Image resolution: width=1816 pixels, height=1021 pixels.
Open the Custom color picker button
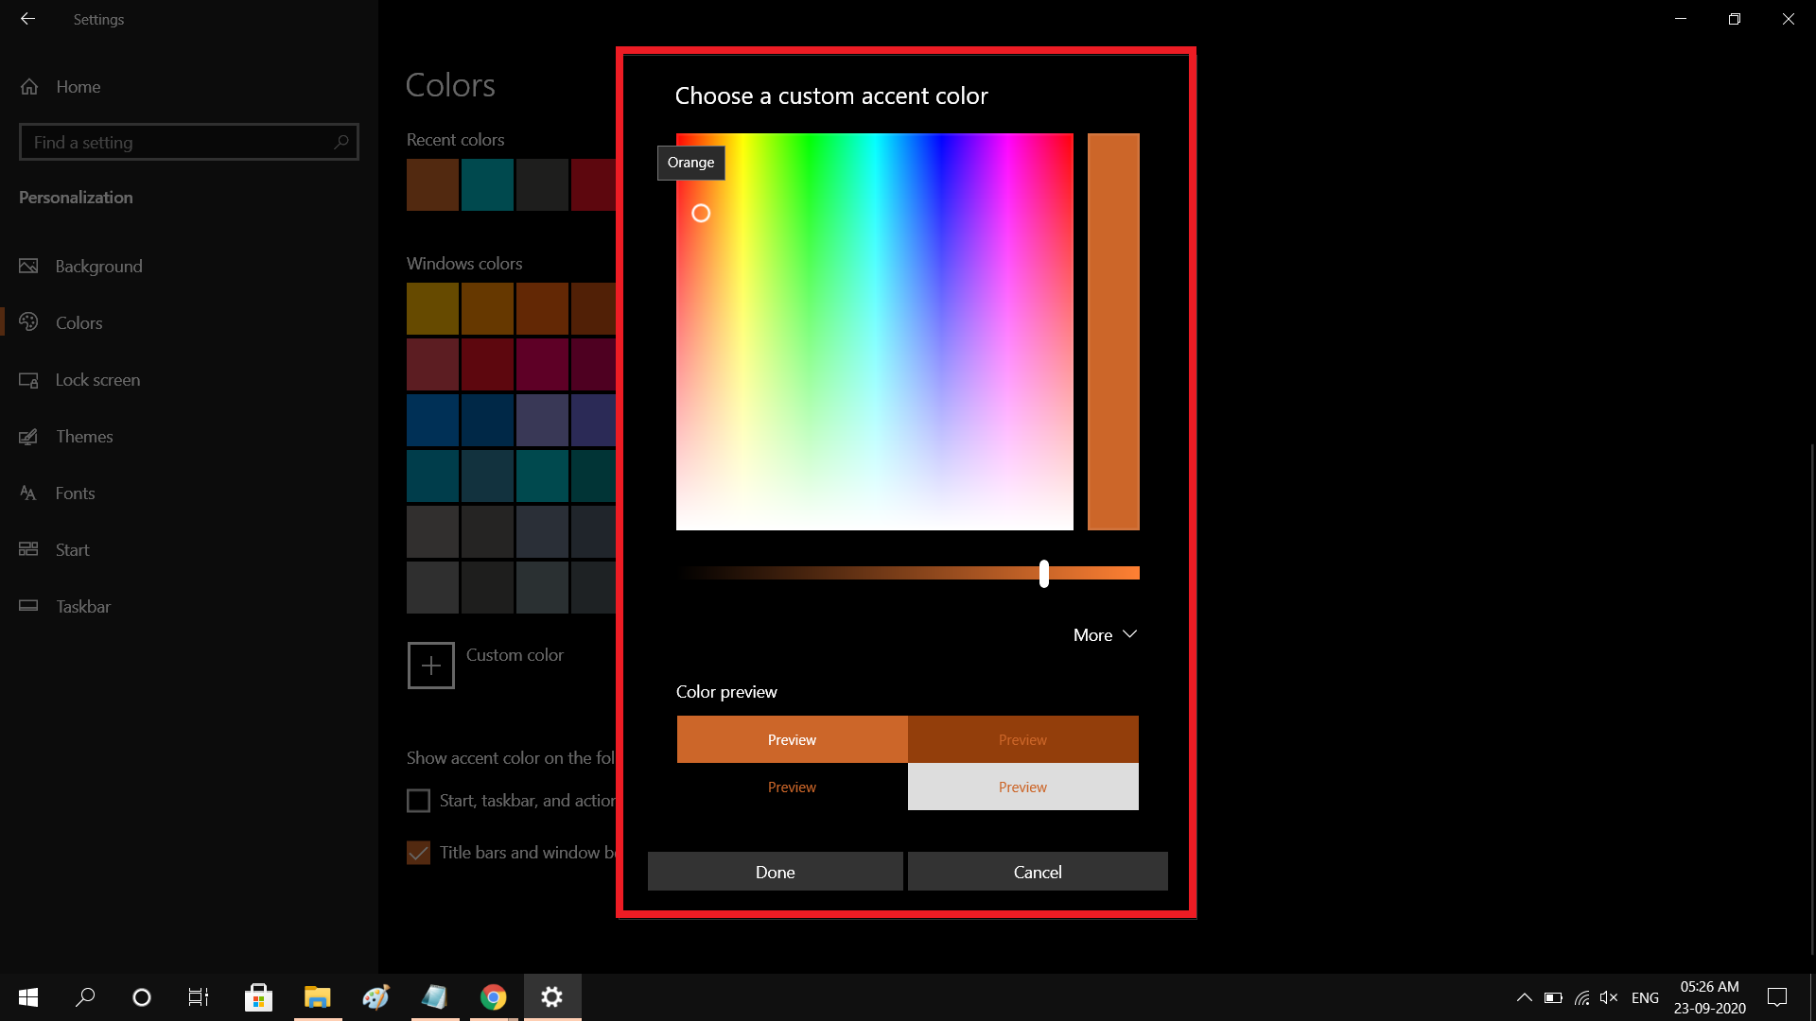(431, 665)
